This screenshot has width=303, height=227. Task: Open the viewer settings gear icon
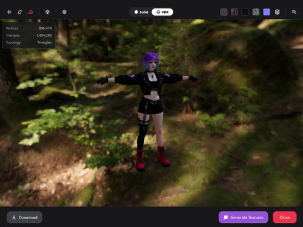pyautogui.click(x=64, y=12)
